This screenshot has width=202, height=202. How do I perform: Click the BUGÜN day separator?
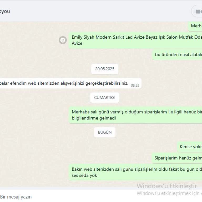click(x=105, y=132)
